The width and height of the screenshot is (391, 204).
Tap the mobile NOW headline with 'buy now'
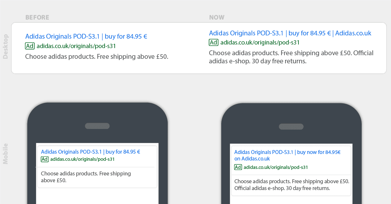point(287,155)
